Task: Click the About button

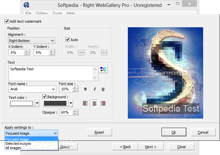Action: point(68,147)
